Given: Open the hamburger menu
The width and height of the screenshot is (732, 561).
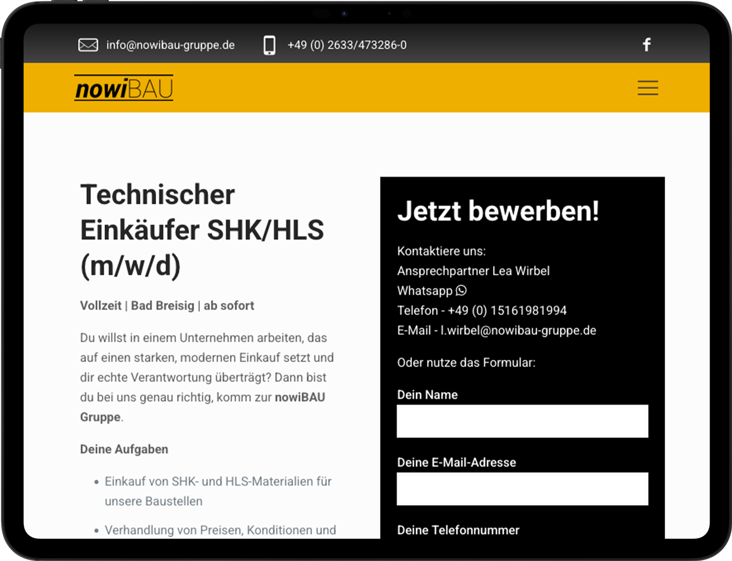Looking at the screenshot, I should click(x=648, y=88).
